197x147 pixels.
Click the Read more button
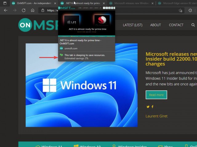coord(156,95)
